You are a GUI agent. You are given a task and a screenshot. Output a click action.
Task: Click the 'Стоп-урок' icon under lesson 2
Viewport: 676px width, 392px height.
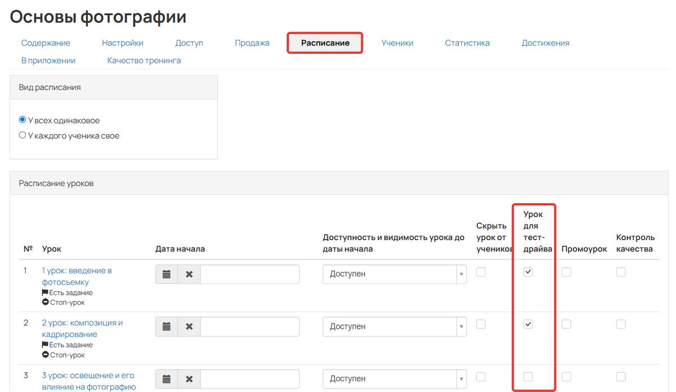tap(46, 354)
